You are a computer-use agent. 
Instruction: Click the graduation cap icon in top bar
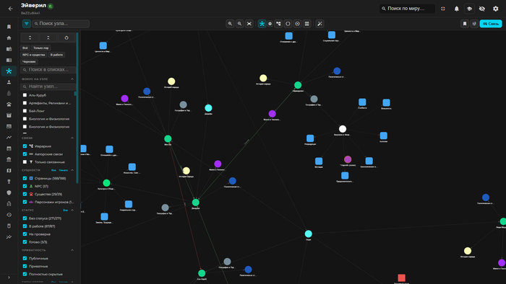[470, 9]
